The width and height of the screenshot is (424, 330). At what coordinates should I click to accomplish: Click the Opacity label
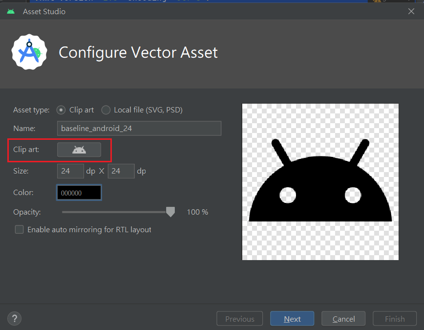coord(27,212)
